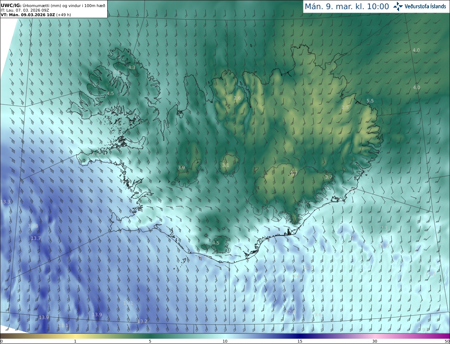Click the 0 tick on the color scale
450x344 pixels.
point(1,341)
